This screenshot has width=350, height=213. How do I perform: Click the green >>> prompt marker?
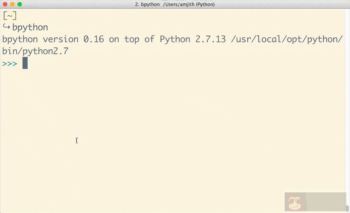click(x=10, y=63)
